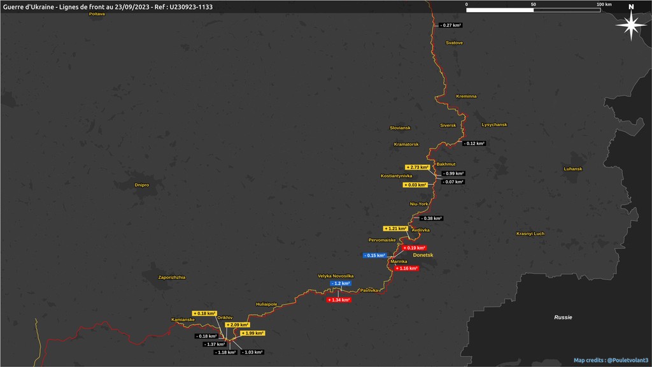Select the Pavlivka label
Screen dimensions: 652x367
[369, 291]
